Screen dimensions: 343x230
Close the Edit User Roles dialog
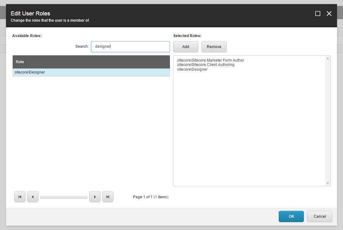329,14
